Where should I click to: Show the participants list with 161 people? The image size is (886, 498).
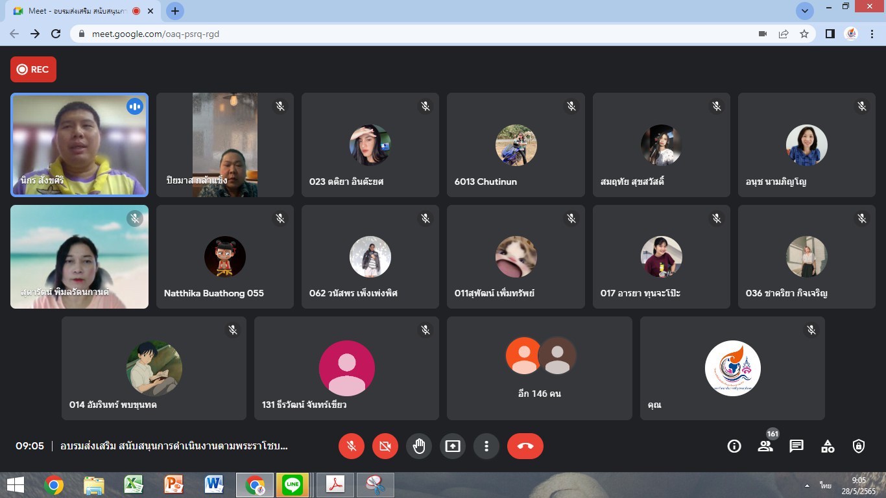(x=765, y=446)
